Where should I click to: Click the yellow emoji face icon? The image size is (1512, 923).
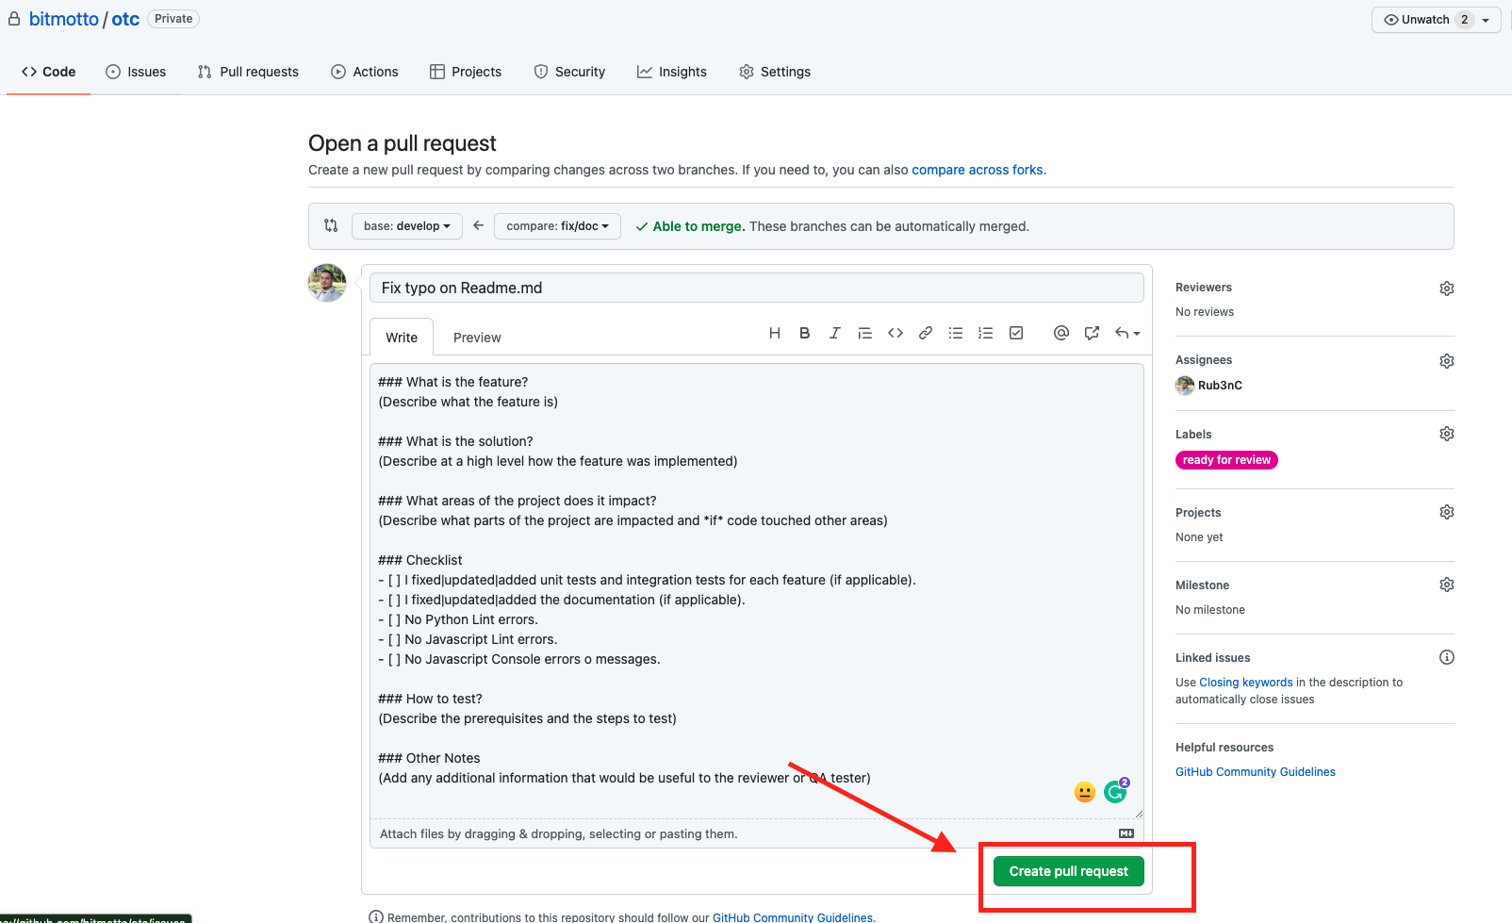coord(1085,792)
